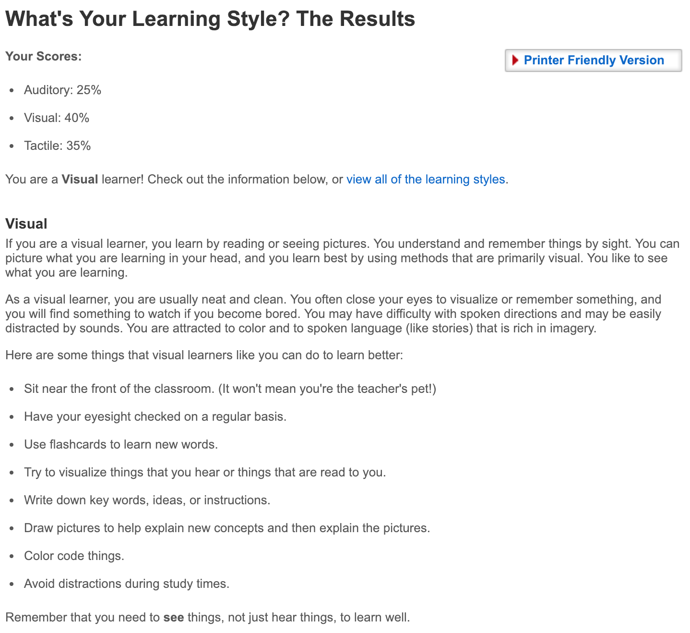Viewport: 690px width, 633px height.
Task: Click the Use flashcards tip
Action: (121, 444)
